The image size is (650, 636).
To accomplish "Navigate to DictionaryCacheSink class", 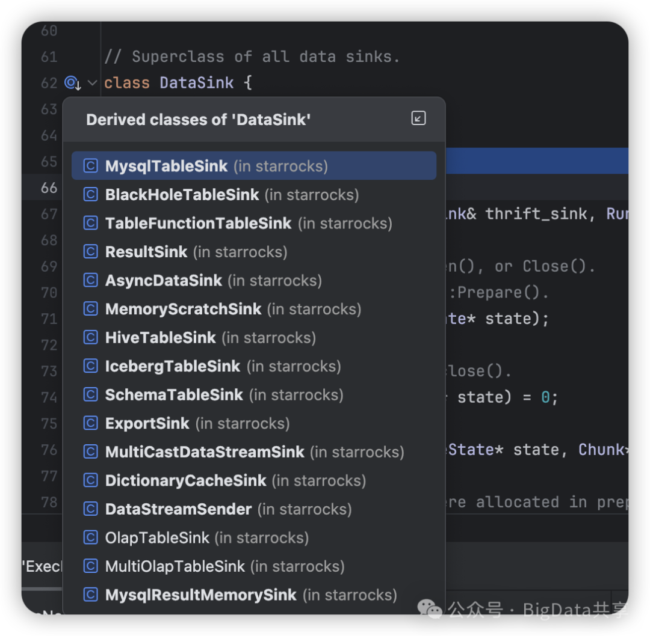I will 254,480.
